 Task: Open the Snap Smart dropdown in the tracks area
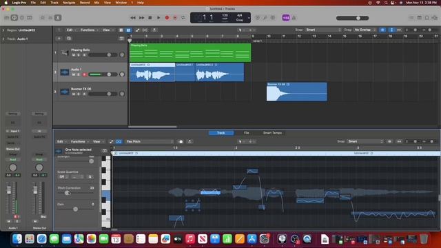point(323,30)
